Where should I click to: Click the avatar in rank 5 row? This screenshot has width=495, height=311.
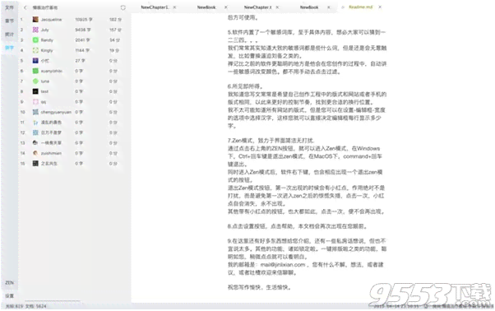35,61
